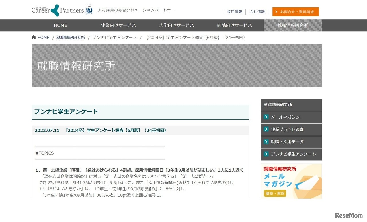Click the home icon in the breadcrumb
The image size is (367, 222).
point(34,37)
